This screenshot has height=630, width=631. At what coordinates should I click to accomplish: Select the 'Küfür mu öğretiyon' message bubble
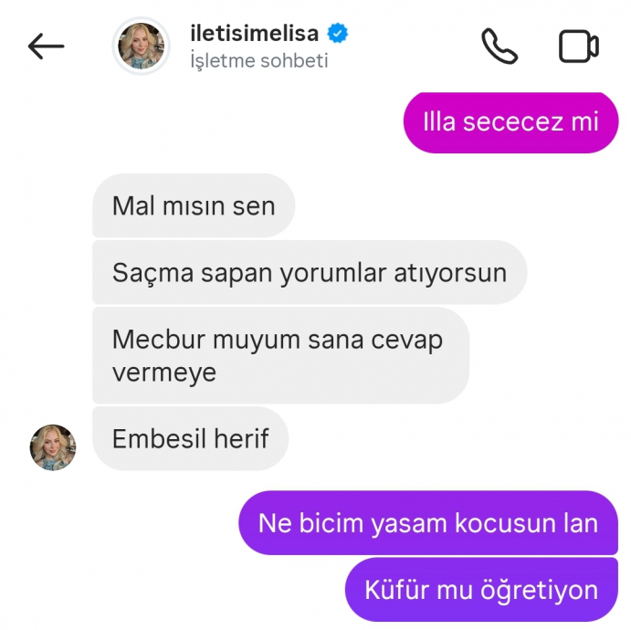pos(481,590)
